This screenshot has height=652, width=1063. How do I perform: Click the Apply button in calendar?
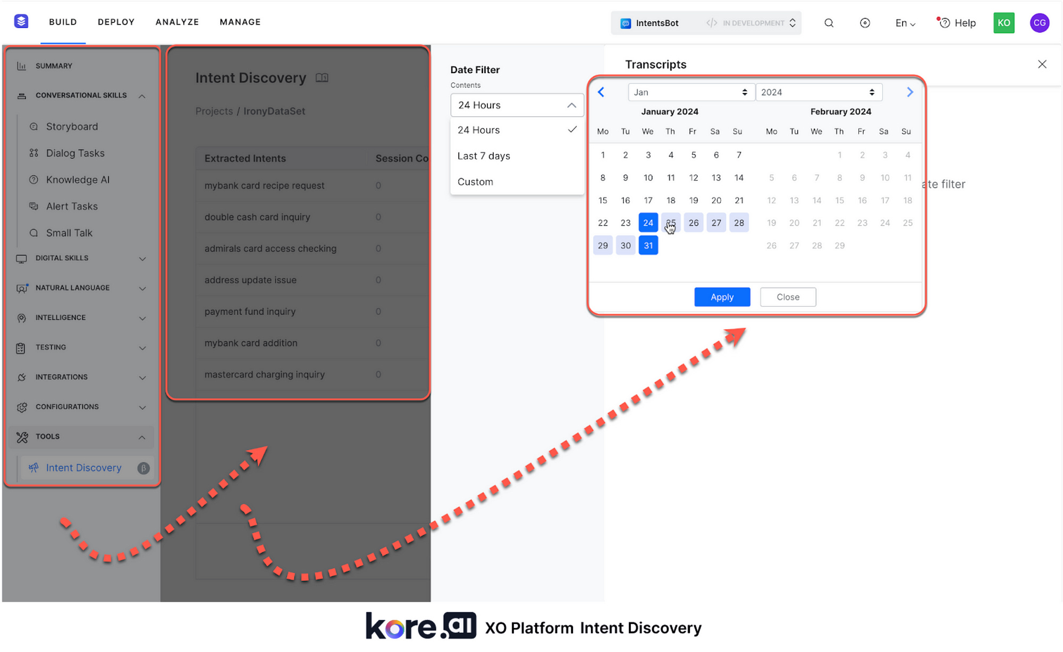722,297
